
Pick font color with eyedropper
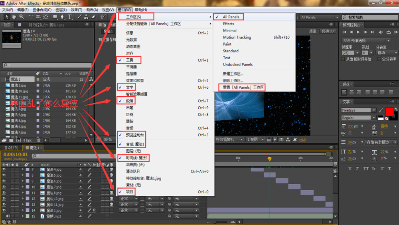point(381,110)
